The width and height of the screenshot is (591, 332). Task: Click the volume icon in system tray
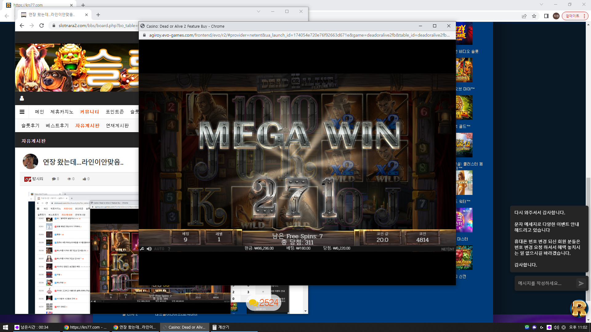tap(556, 327)
